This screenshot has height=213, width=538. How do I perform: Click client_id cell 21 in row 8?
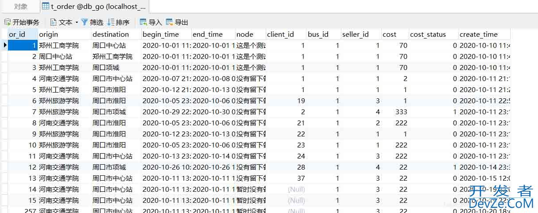[x=286, y=123]
